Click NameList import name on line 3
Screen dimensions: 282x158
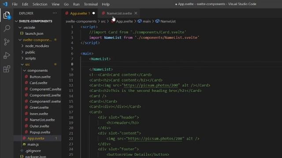(x=113, y=38)
